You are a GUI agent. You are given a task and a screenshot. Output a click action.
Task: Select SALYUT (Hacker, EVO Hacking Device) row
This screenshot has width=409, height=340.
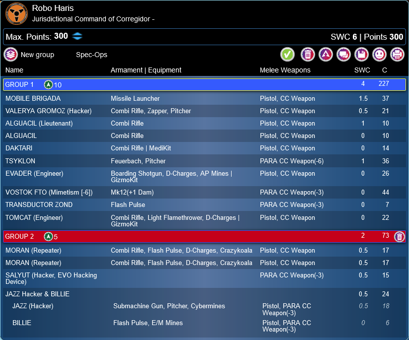pyautogui.click(x=205, y=278)
